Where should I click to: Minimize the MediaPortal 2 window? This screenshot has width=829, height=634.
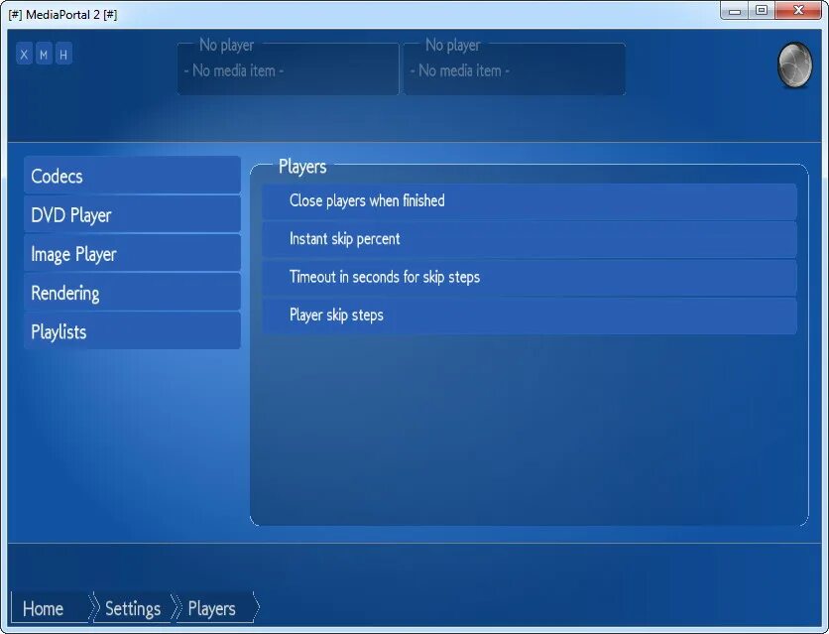(x=735, y=10)
